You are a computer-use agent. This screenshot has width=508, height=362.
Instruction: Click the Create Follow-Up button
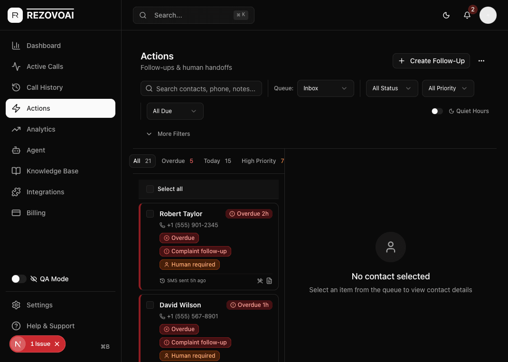(x=431, y=61)
